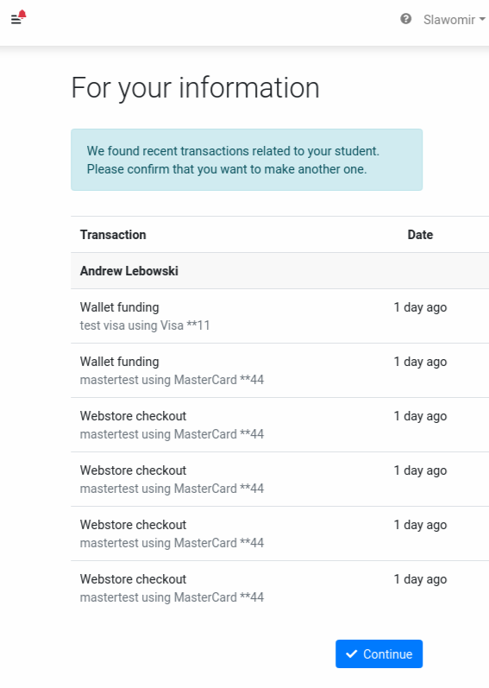This screenshot has width=489, height=688.
Task: Click '1 day ago' on last checkout row
Action: point(420,579)
